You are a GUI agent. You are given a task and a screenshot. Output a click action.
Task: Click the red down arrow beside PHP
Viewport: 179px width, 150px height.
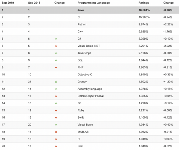pos(56,67)
